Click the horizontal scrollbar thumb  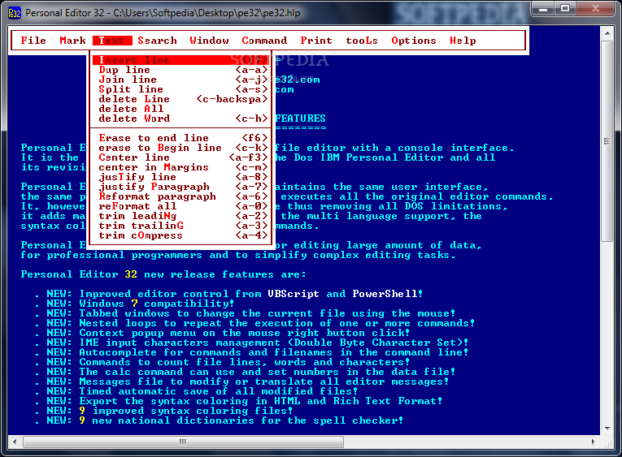(183, 442)
